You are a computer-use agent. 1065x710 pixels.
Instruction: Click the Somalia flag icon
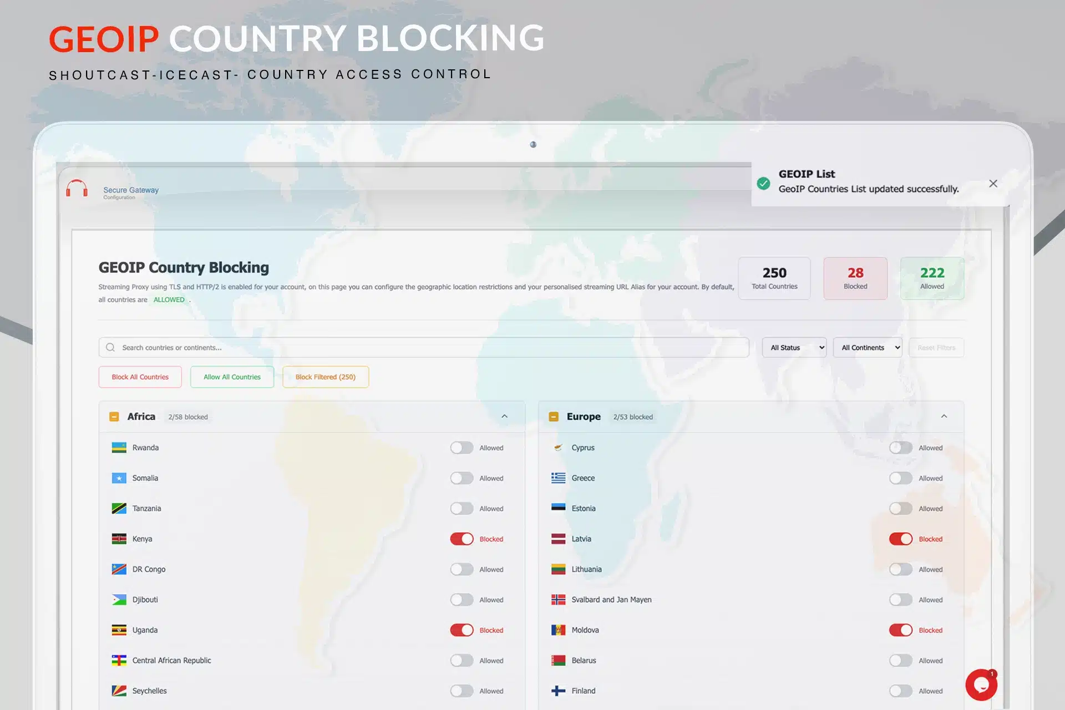pos(119,478)
